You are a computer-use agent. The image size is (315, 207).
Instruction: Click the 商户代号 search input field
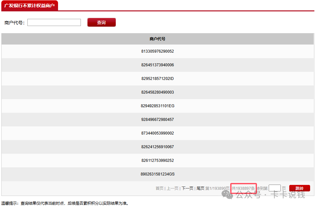(x=54, y=22)
